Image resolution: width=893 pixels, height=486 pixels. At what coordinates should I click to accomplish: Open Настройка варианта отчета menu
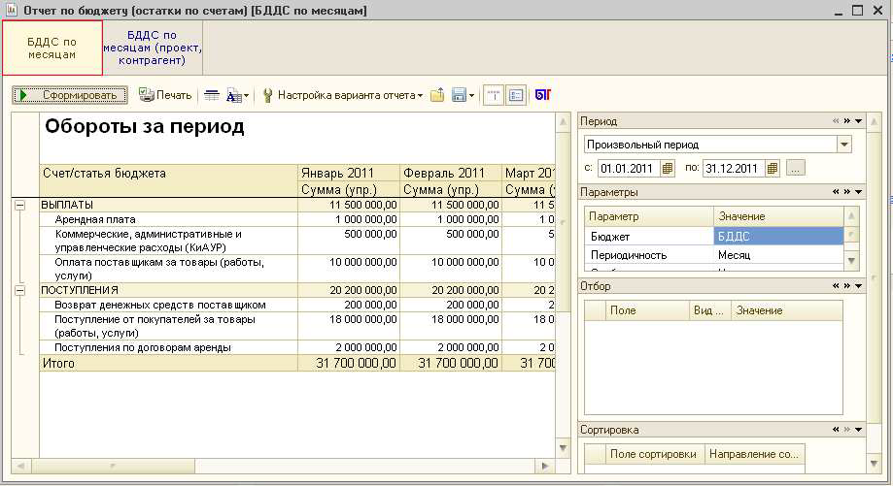click(x=342, y=95)
